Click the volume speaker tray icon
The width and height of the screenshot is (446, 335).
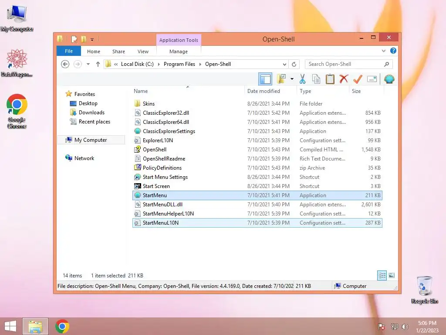405,326
